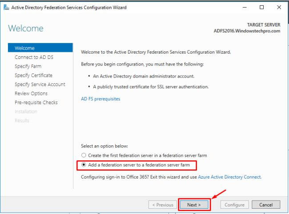The image size is (289, 214).
Task: Open the Welcome step in the sidebar
Action: [40, 48]
